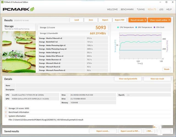Click the PCMark 8 logo
The width and height of the screenshot is (176, 137).
point(18,9)
